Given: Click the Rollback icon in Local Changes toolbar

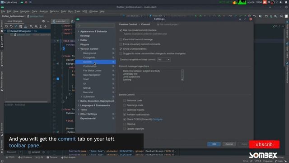Looking at the screenshot, I should 11,27.
